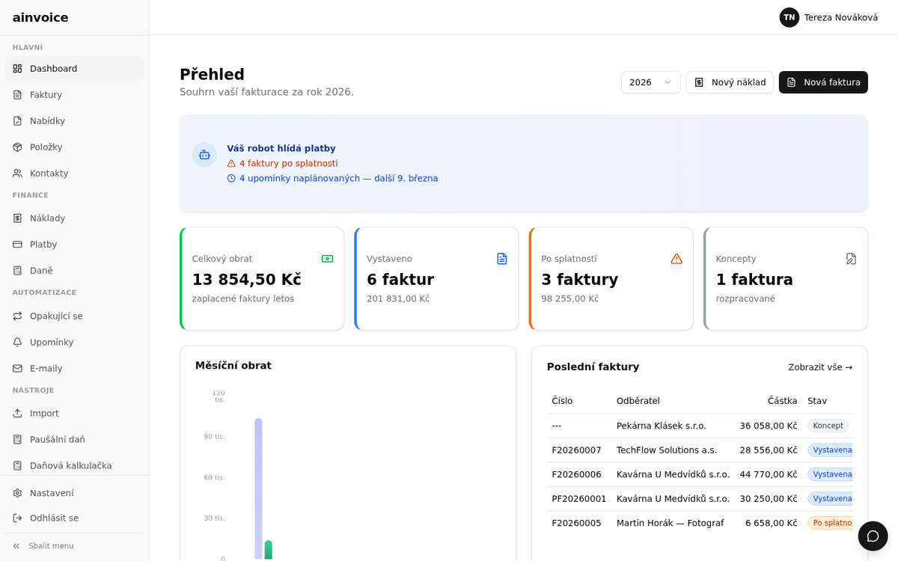Click invoice number PF20260001
This screenshot has width=898, height=561.
pyautogui.click(x=579, y=499)
